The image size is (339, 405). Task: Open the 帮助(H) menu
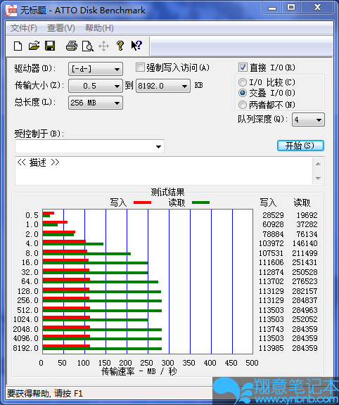(x=99, y=28)
